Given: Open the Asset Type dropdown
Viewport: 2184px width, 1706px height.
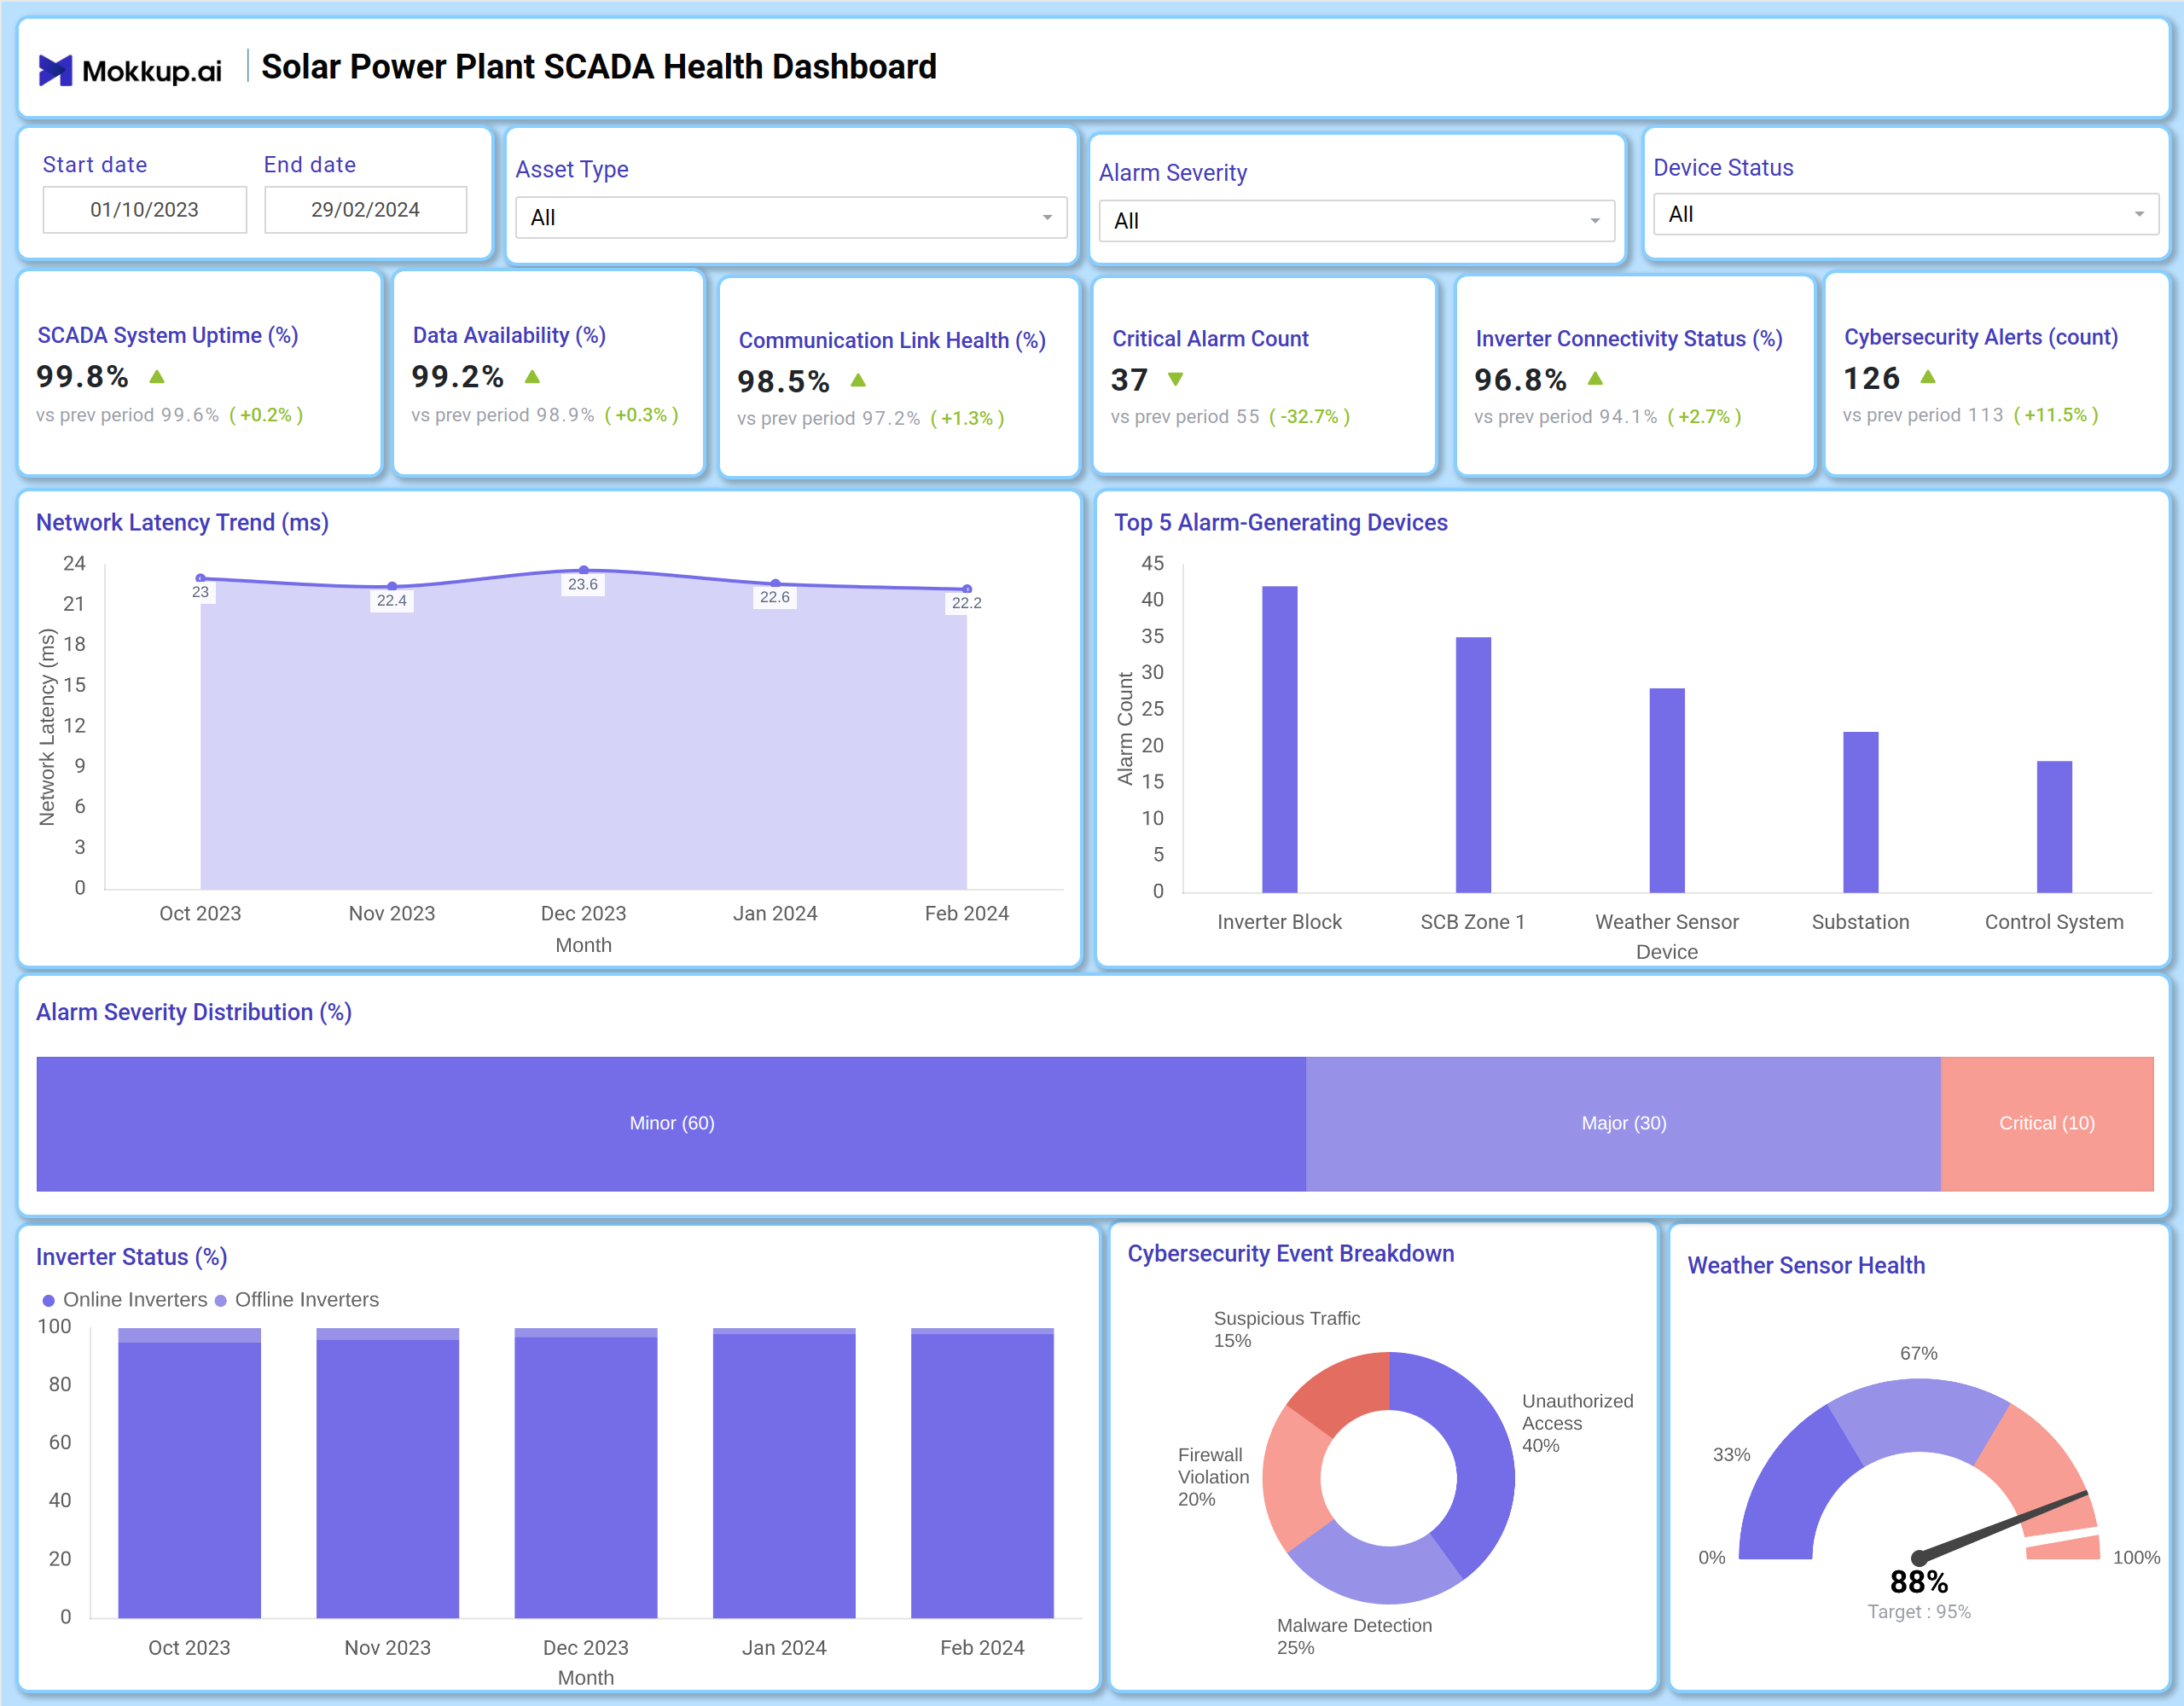Looking at the screenshot, I should point(791,217).
